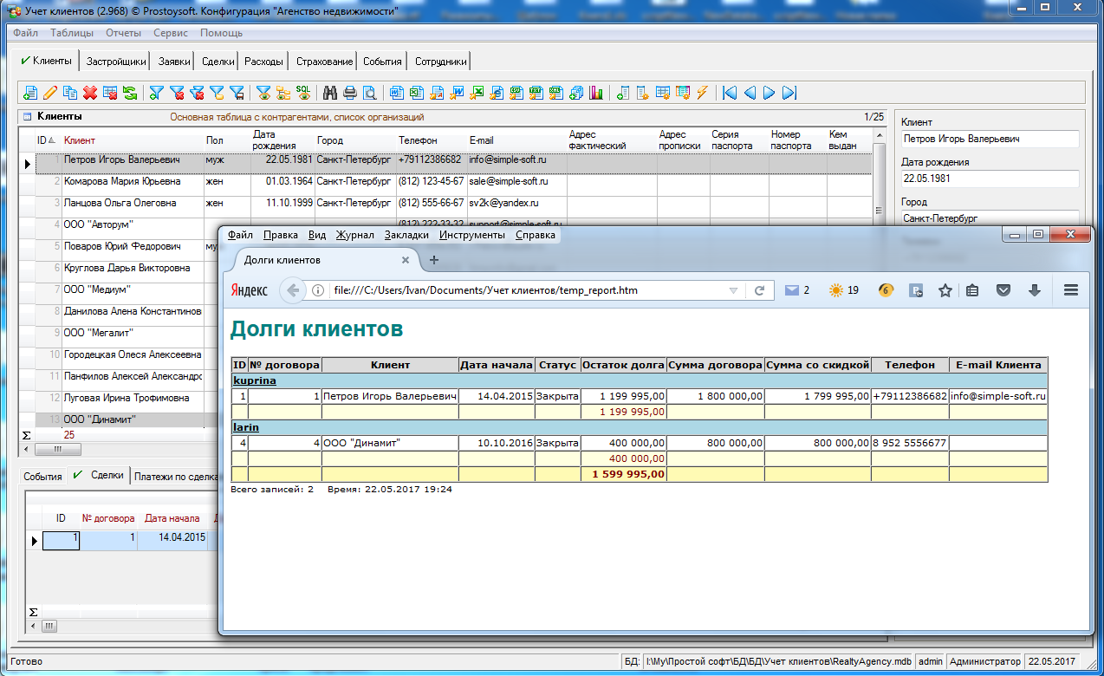Viewport: 1104px width, 676px height.
Task: Jump to the last record arrow
Action: click(x=789, y=93)
